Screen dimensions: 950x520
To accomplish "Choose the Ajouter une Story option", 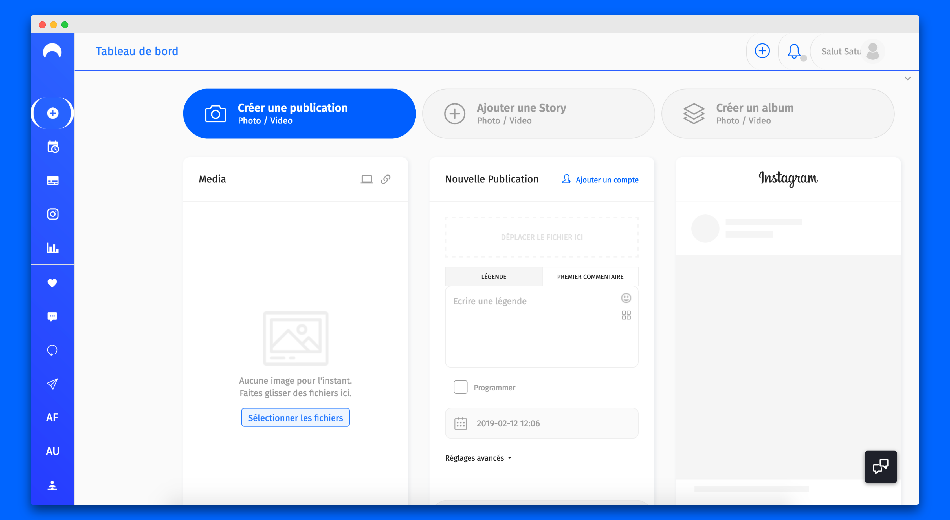I will pos(538,114).
